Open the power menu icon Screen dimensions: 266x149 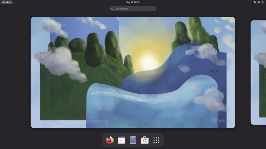click(262, 2)
